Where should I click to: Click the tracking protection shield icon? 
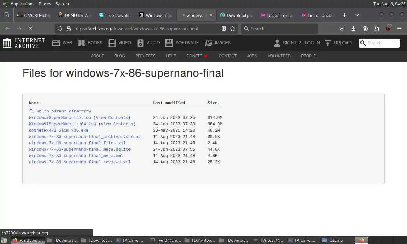60,29
